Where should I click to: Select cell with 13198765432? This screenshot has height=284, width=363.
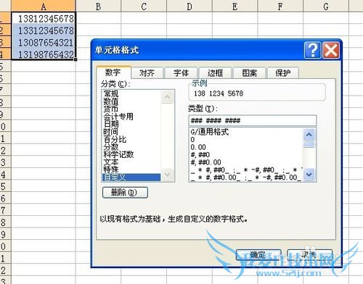pos(44,54)
